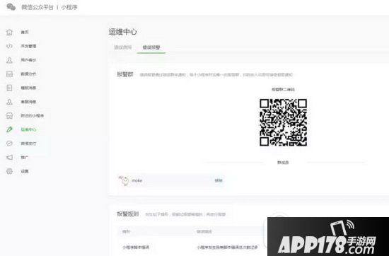Screen dimensions: 389x256
Task: Open the 推广 sidebar entry
Action: [x=25, y=157]
